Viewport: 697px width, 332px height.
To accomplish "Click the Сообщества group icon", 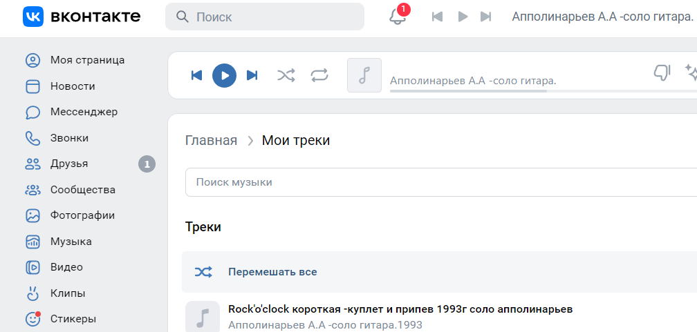I will (33, 190).
